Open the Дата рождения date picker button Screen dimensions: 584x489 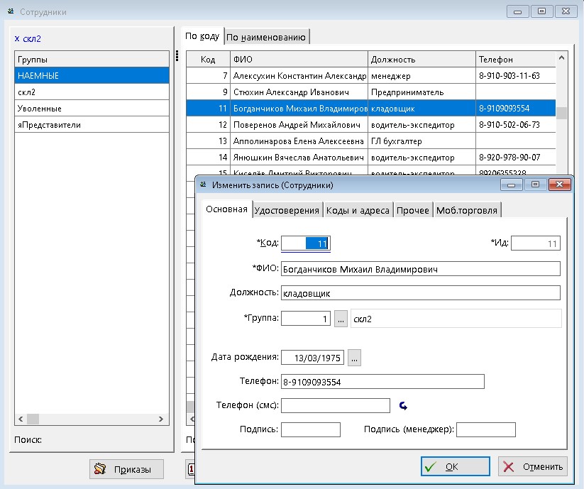click(x=354, y=358)
